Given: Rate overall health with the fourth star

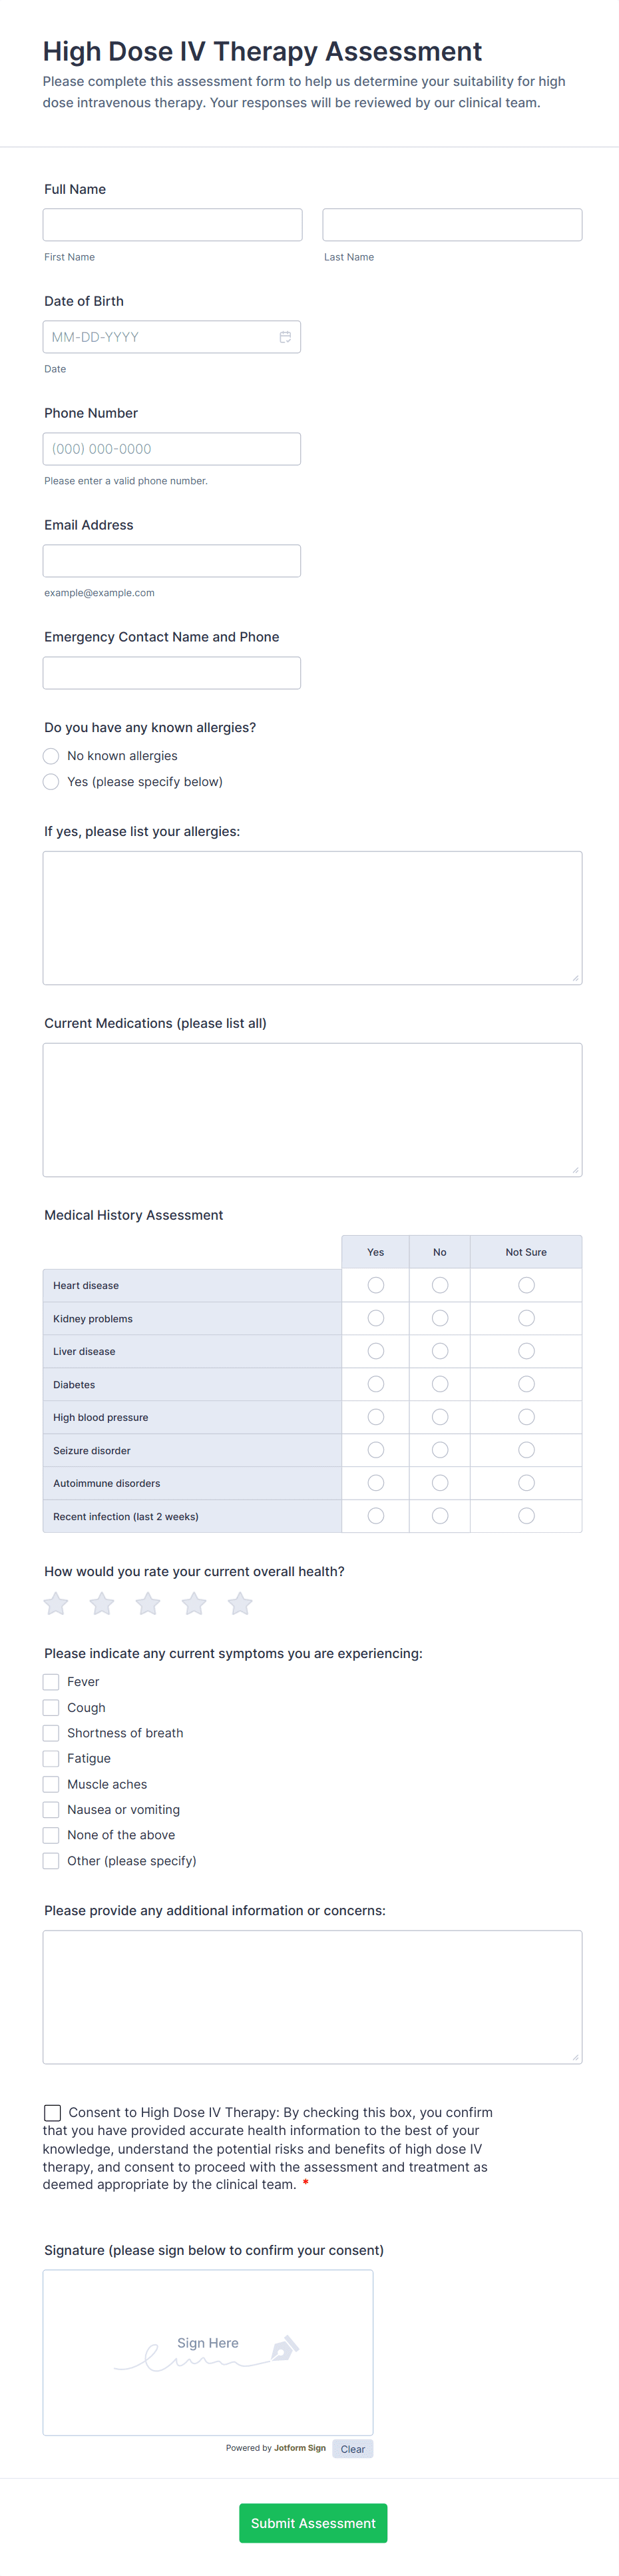Looking at the screenshot, I should (x=194, y=1604).
